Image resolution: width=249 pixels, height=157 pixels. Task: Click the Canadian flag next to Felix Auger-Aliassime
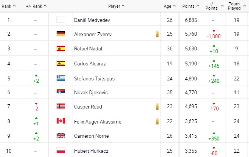click(x=61, y=121)
